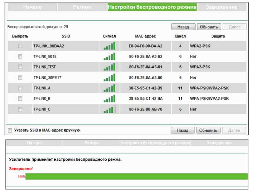Click Завершение tab in the lower progress panel
254x192 pixels.
tap(219, 143)
